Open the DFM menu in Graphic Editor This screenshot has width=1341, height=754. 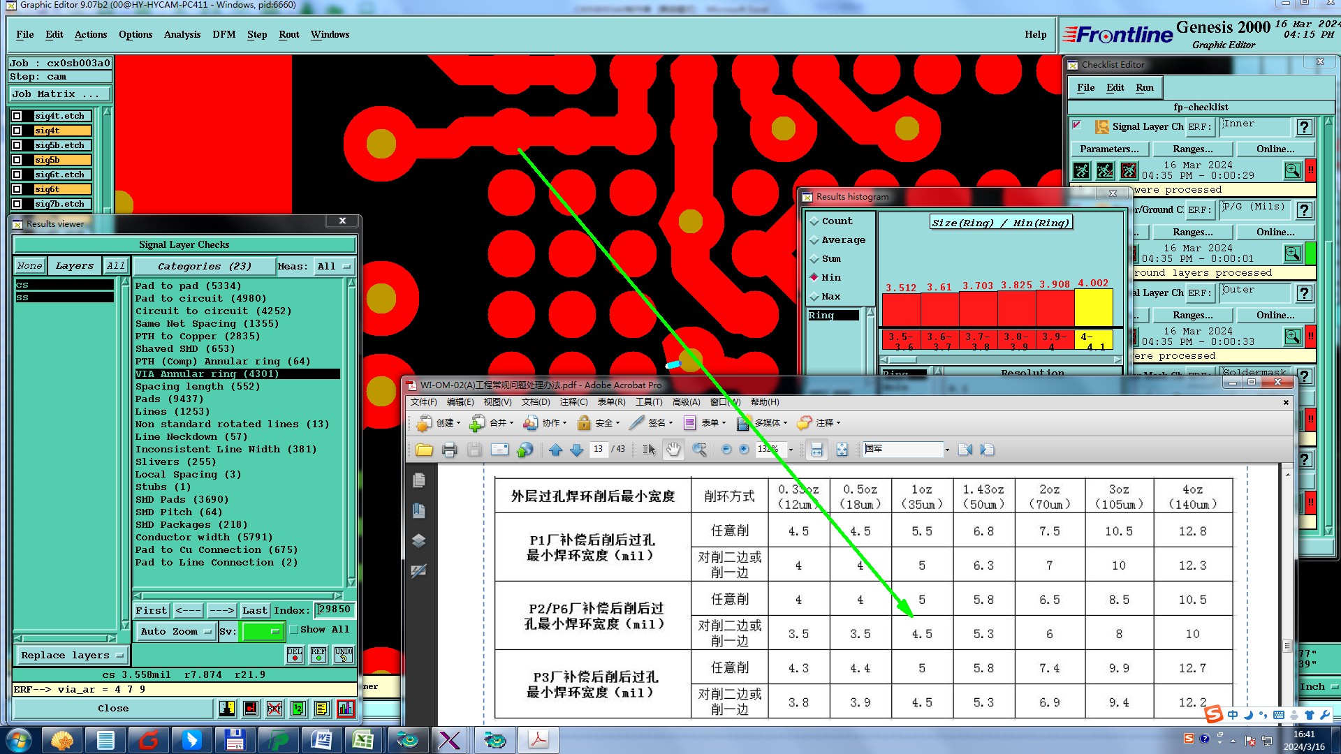(x=223, y=35)
